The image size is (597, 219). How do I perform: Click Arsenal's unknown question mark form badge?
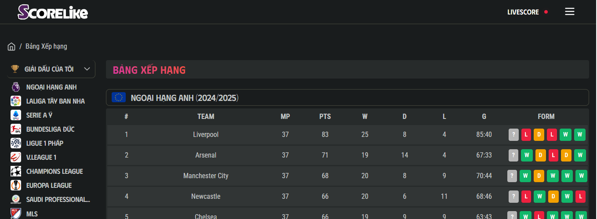513,155
